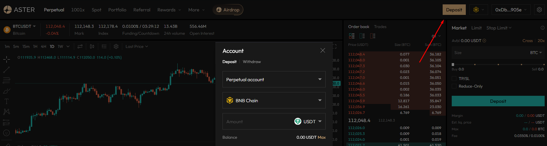
Task: Tick the Reduce-Only checkbox
Action: (454, 86)
